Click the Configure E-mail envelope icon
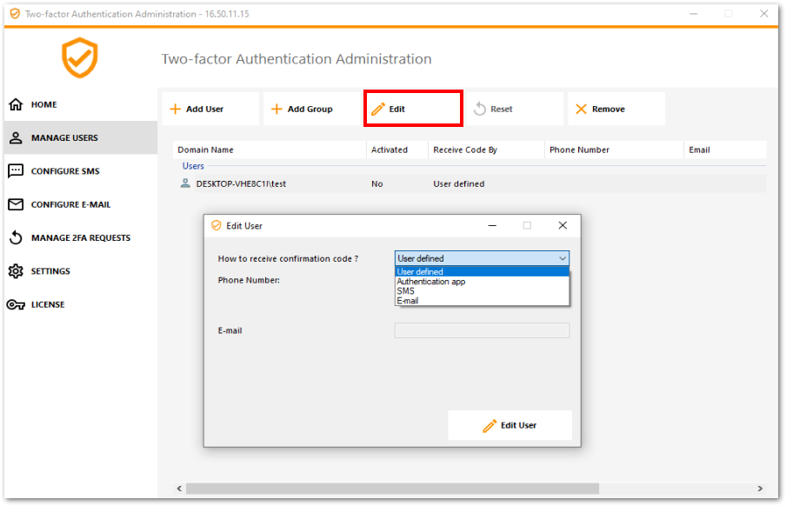Viewport: 786px width, 506px height. pyautogui.click(x=17, y=204)
